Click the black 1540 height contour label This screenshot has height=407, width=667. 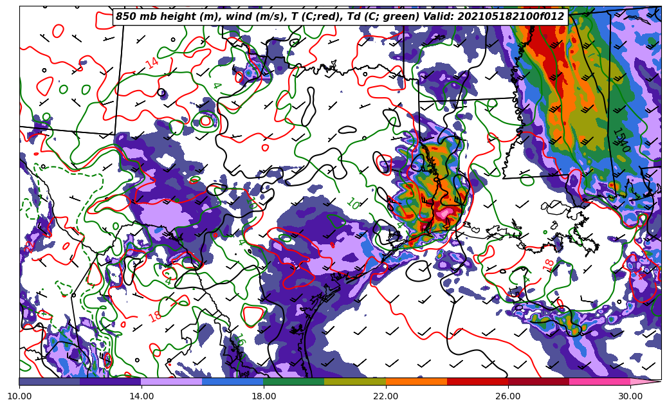point(621,140)
